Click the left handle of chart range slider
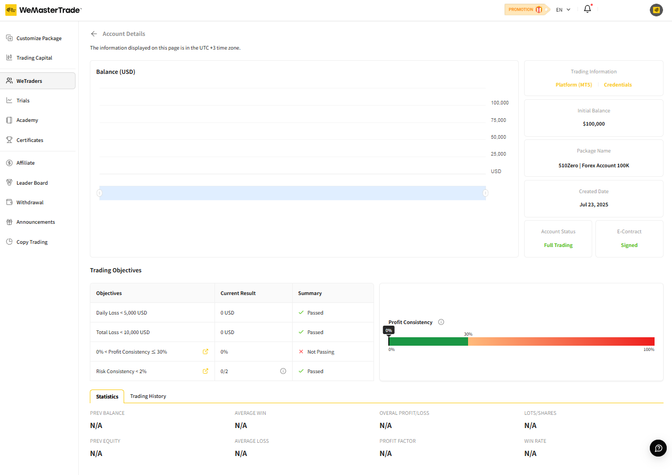672x475 pixels. pyautogui.click(x=99, y=193)
